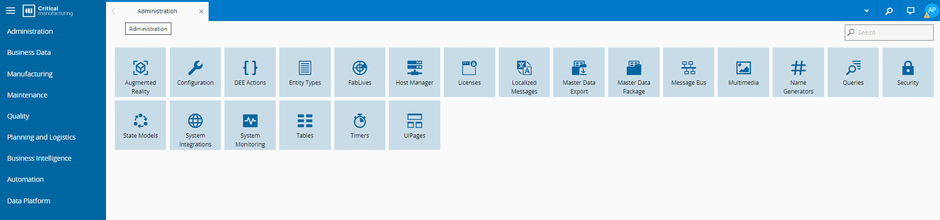Open the FabLives tile
The height and width of the screenshot is (220, 940).
(x=360, y=72)
